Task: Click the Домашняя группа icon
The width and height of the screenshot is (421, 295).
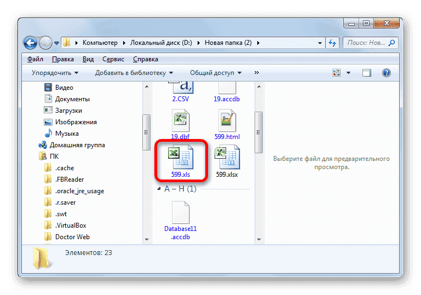Action: [x=43, y=145]
